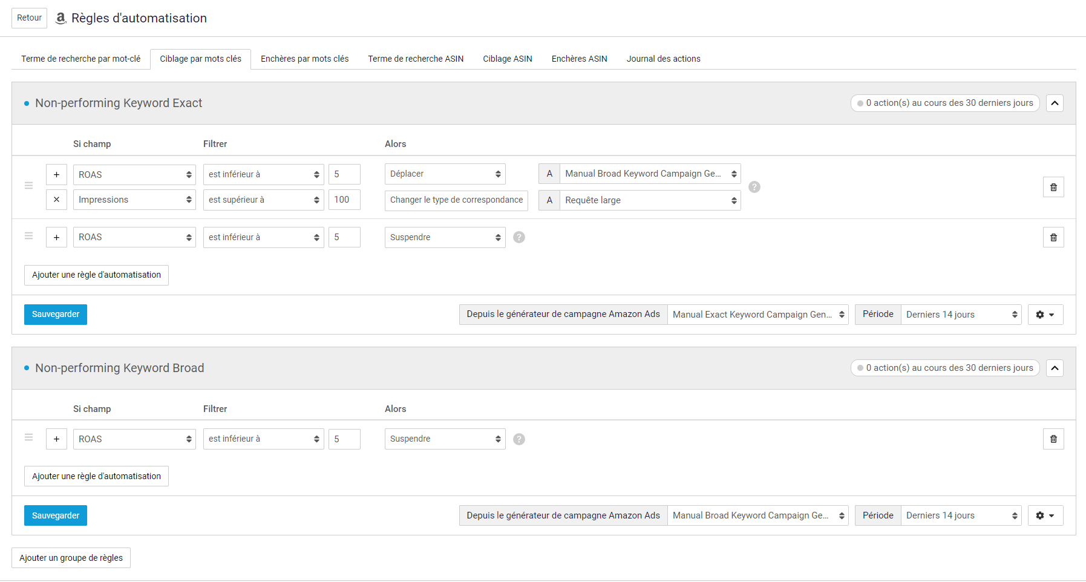Delete the Déplacer rule in Keyword Exact
The image size is (1086, 582).
1053,187
